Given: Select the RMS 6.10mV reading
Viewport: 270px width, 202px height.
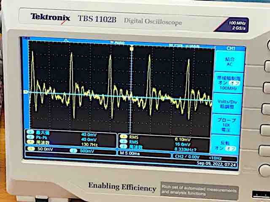Looking at the screenshot, I should [x=183, y=139].
